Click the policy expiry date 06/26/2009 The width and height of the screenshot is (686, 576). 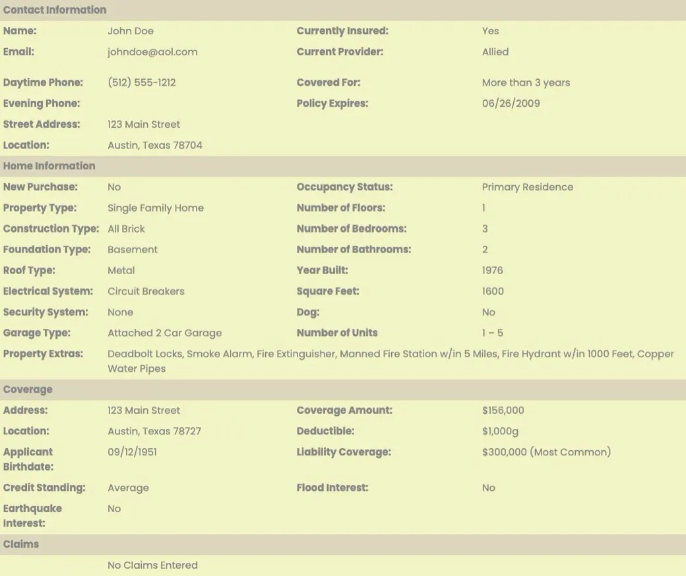pyautogui.click(x=511, y=103)
